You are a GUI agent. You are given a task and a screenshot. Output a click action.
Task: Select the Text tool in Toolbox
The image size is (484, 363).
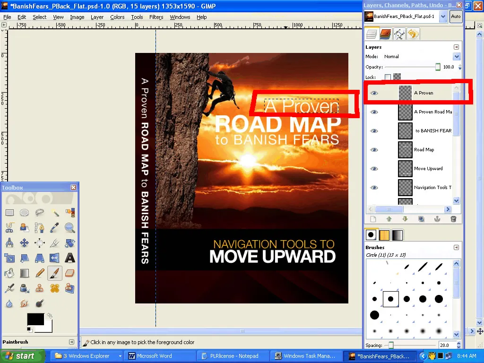click(70, 258)
